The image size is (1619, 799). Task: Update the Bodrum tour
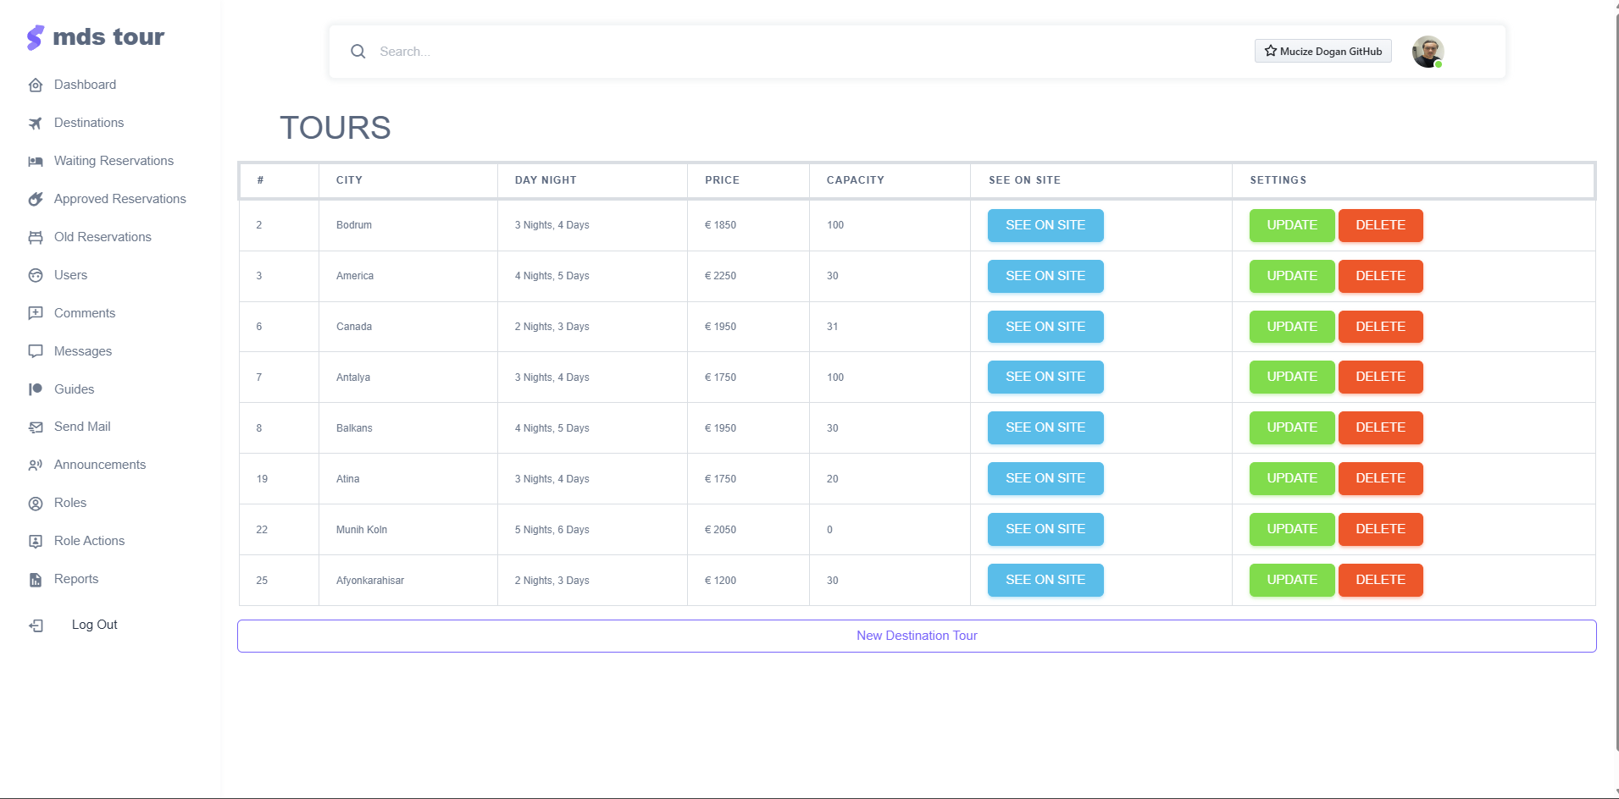click(x=1292, y=225)
